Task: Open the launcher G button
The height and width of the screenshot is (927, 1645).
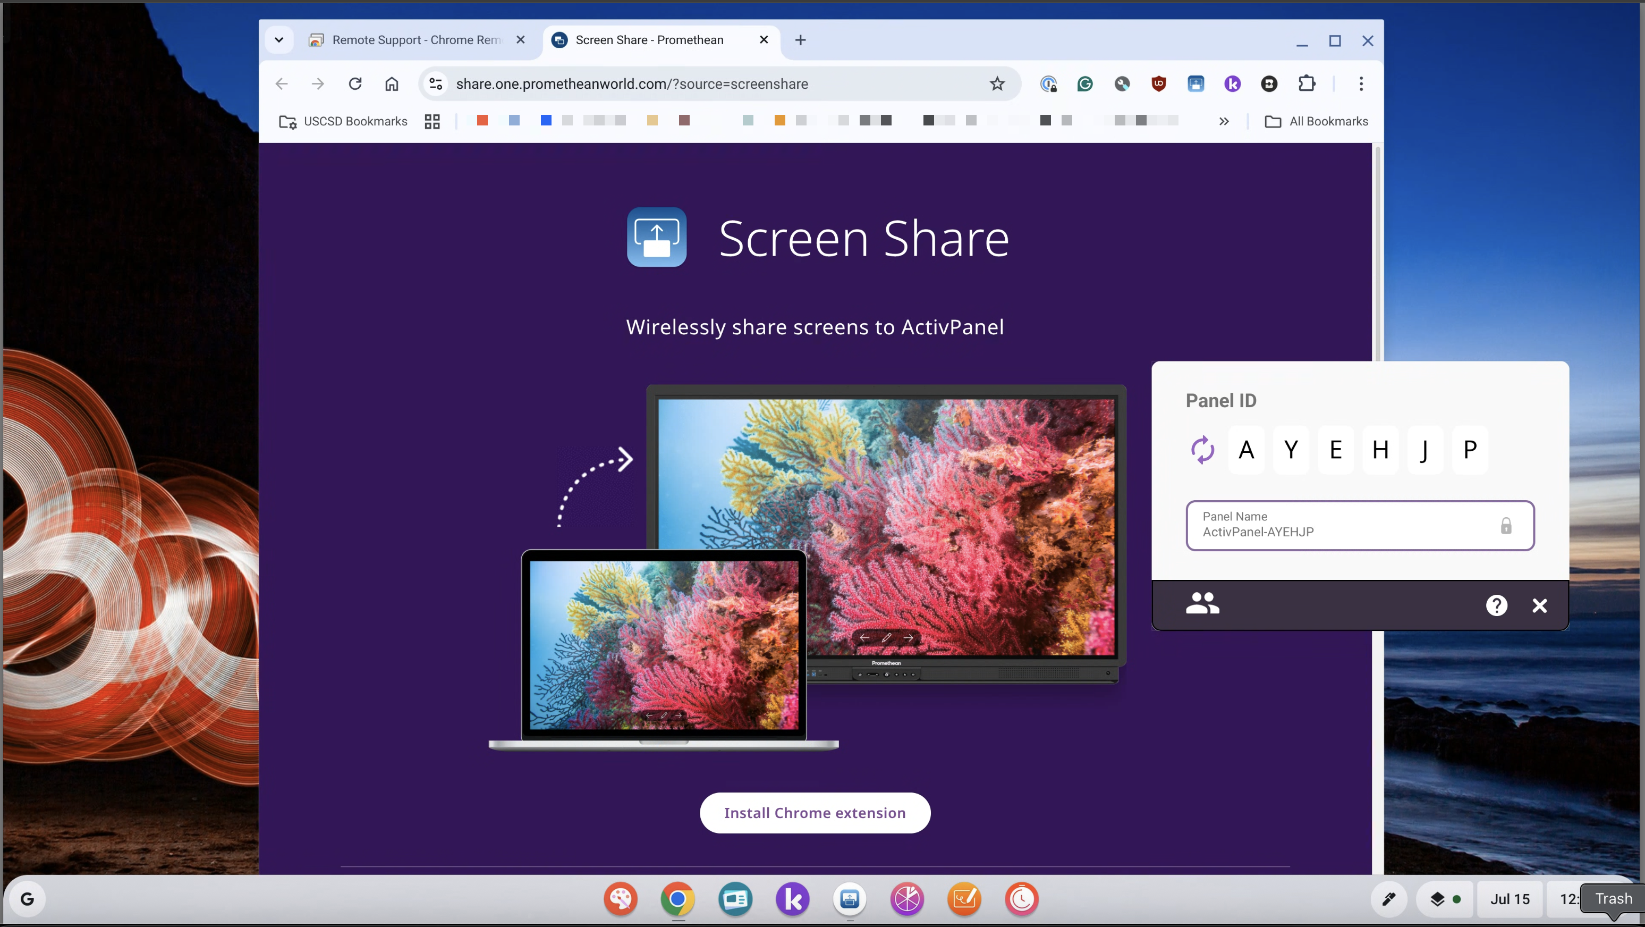Action: 27,899
